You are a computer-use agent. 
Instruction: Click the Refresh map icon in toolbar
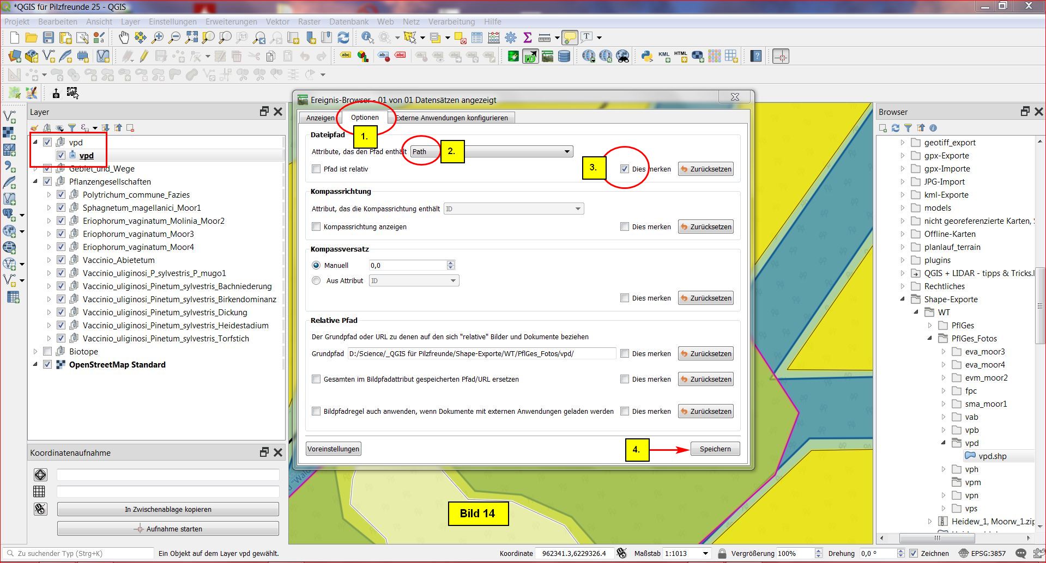tap(343, 38)
